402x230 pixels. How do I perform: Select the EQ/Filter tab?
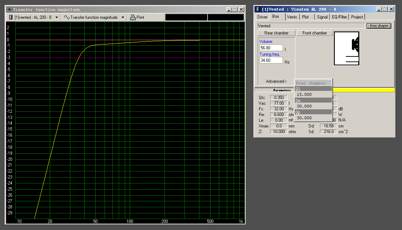[x=339, y=17]
